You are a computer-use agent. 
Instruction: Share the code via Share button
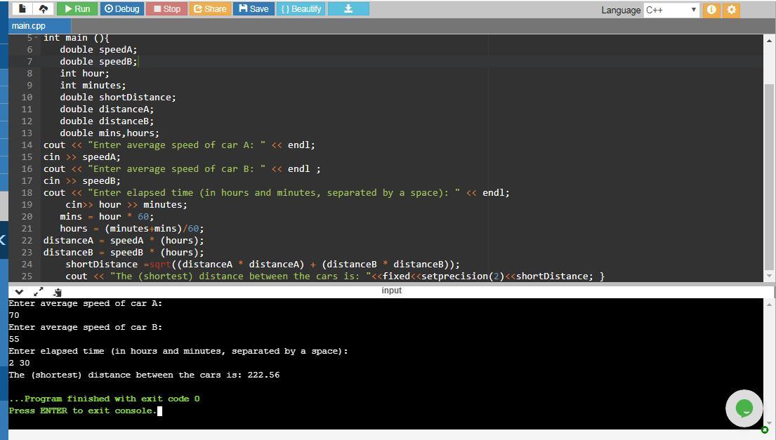click(209, 9)
